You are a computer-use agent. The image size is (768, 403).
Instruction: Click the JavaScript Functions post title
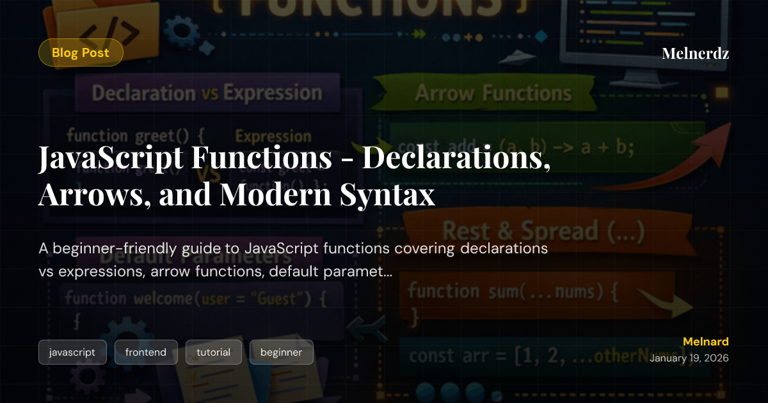point(294,177)
